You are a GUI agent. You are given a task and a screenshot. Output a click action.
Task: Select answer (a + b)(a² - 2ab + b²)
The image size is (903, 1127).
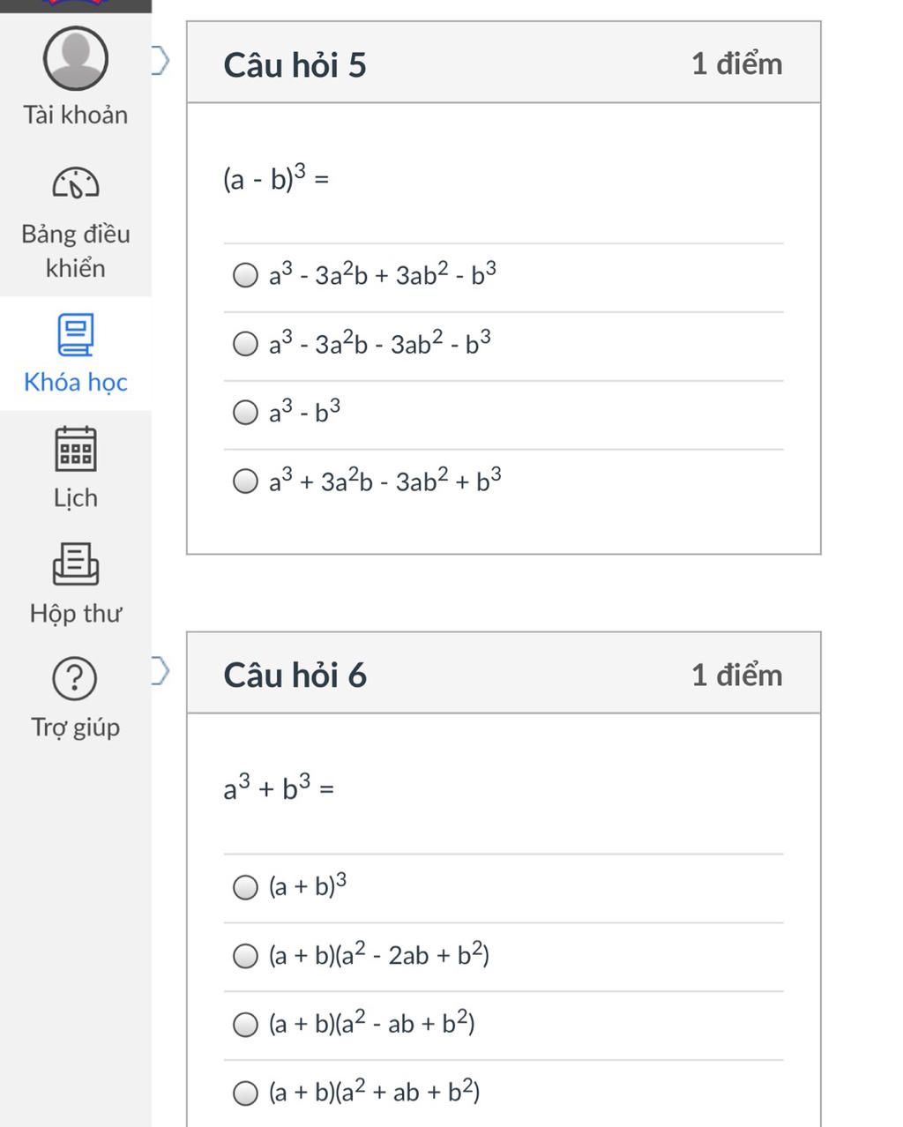[245, 955]
